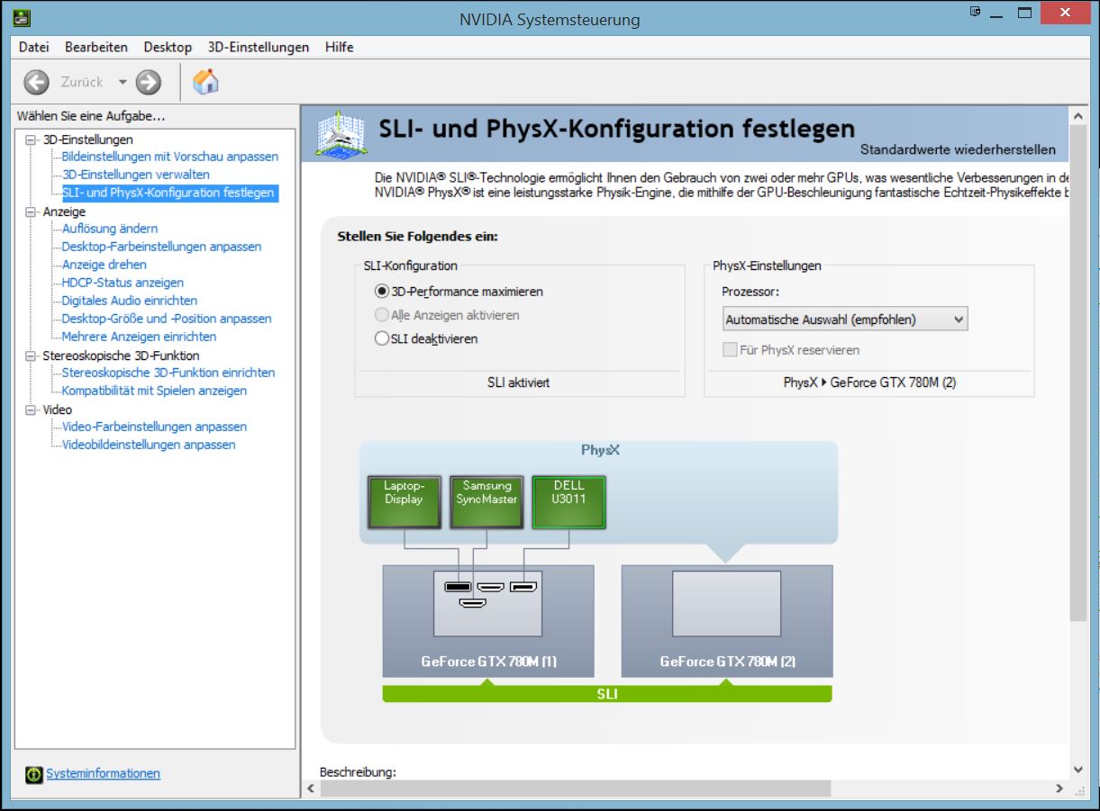Click the vertical scrollbar up arrow
Screen dimensions: 1100x811
[x=1079, y=115]
